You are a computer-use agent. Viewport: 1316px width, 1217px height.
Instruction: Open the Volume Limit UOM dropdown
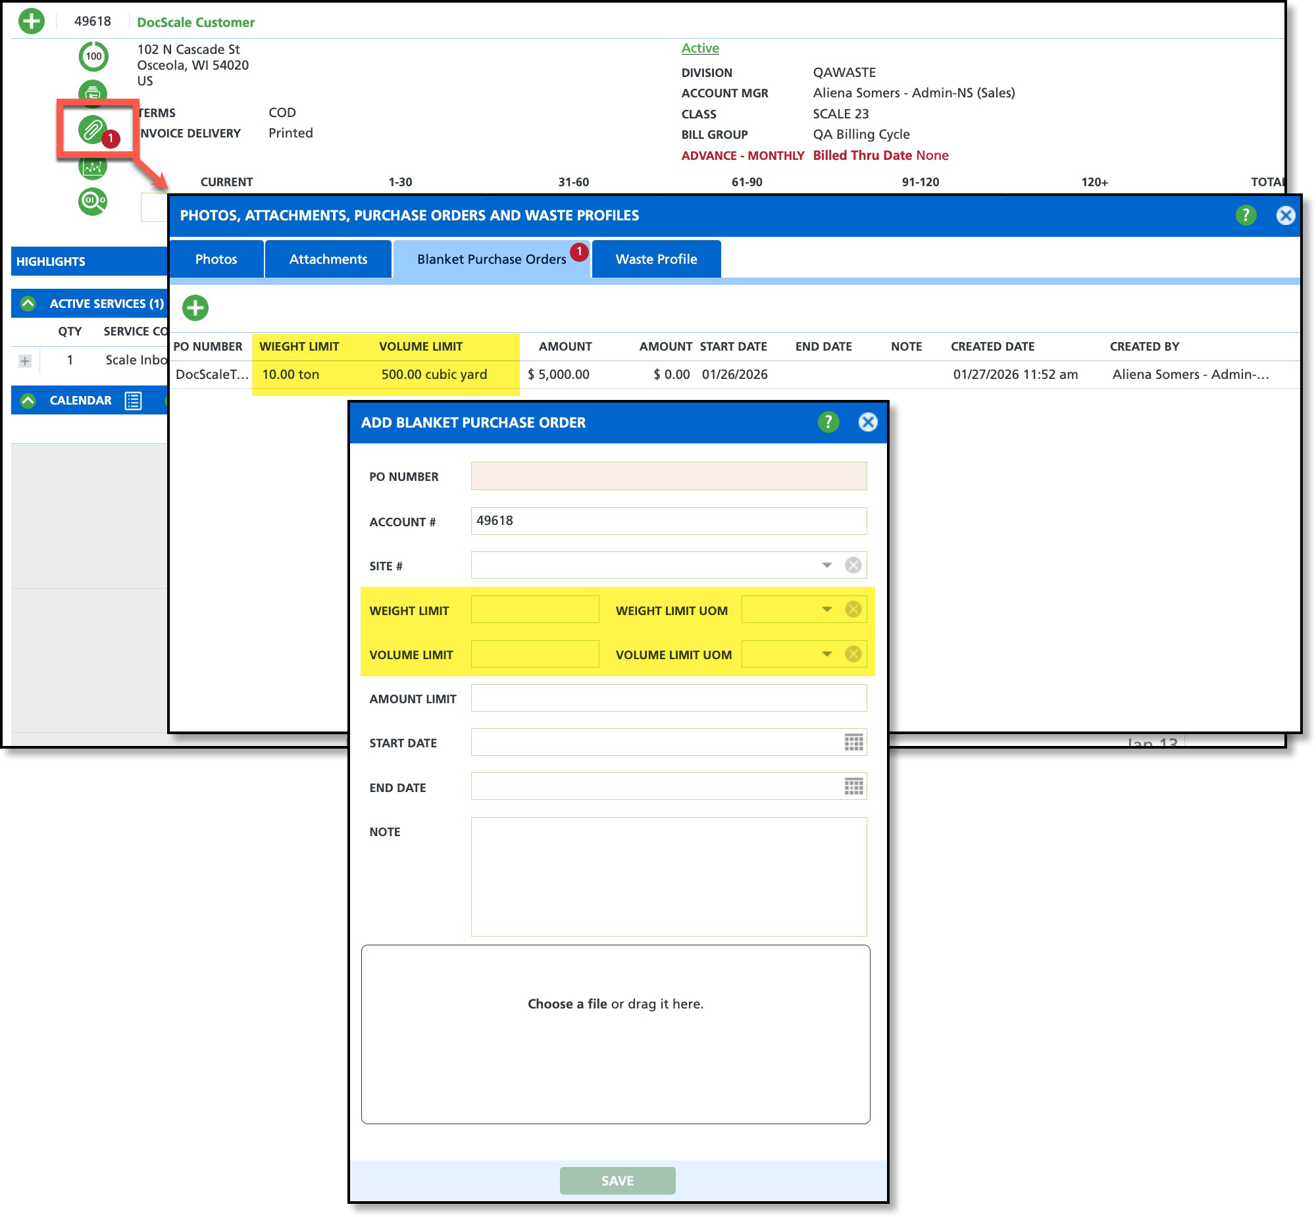pos(826,654)
